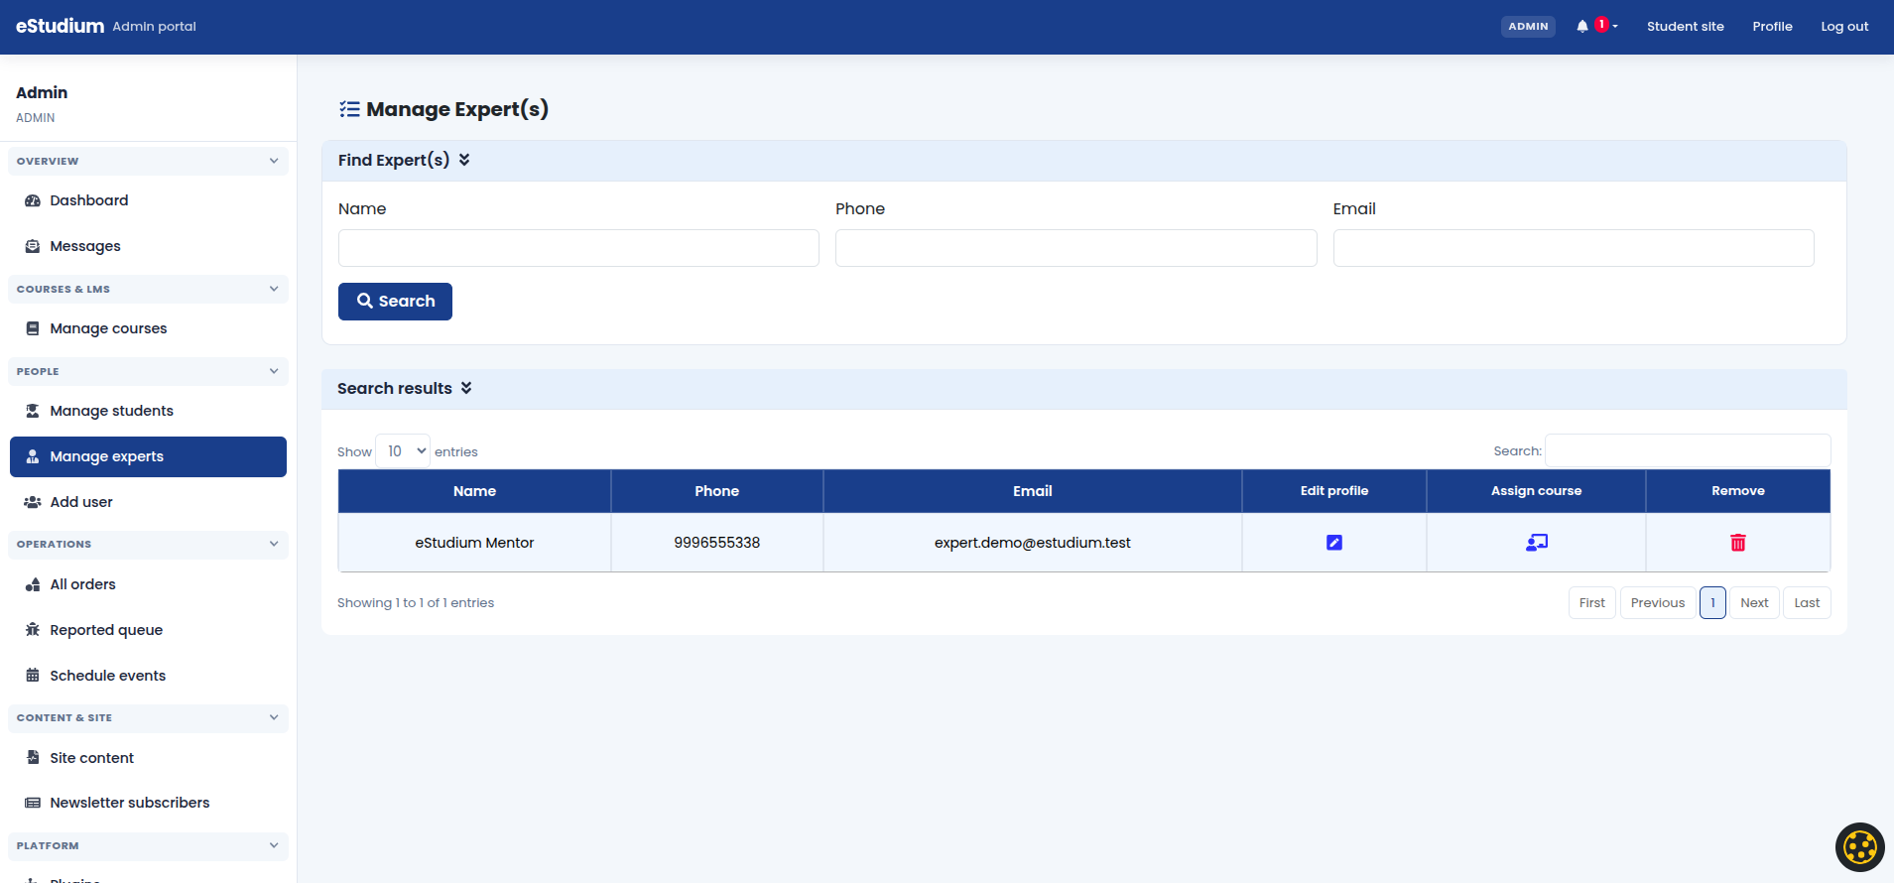Image resolution: width=1894 pixels, height=883 pixels.
Task: Focus the table Search filter box
Action: point(1688,450)
